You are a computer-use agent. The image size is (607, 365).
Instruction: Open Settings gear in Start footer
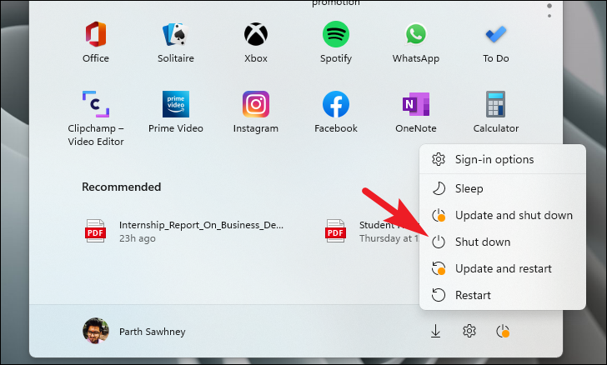[469, 332]
